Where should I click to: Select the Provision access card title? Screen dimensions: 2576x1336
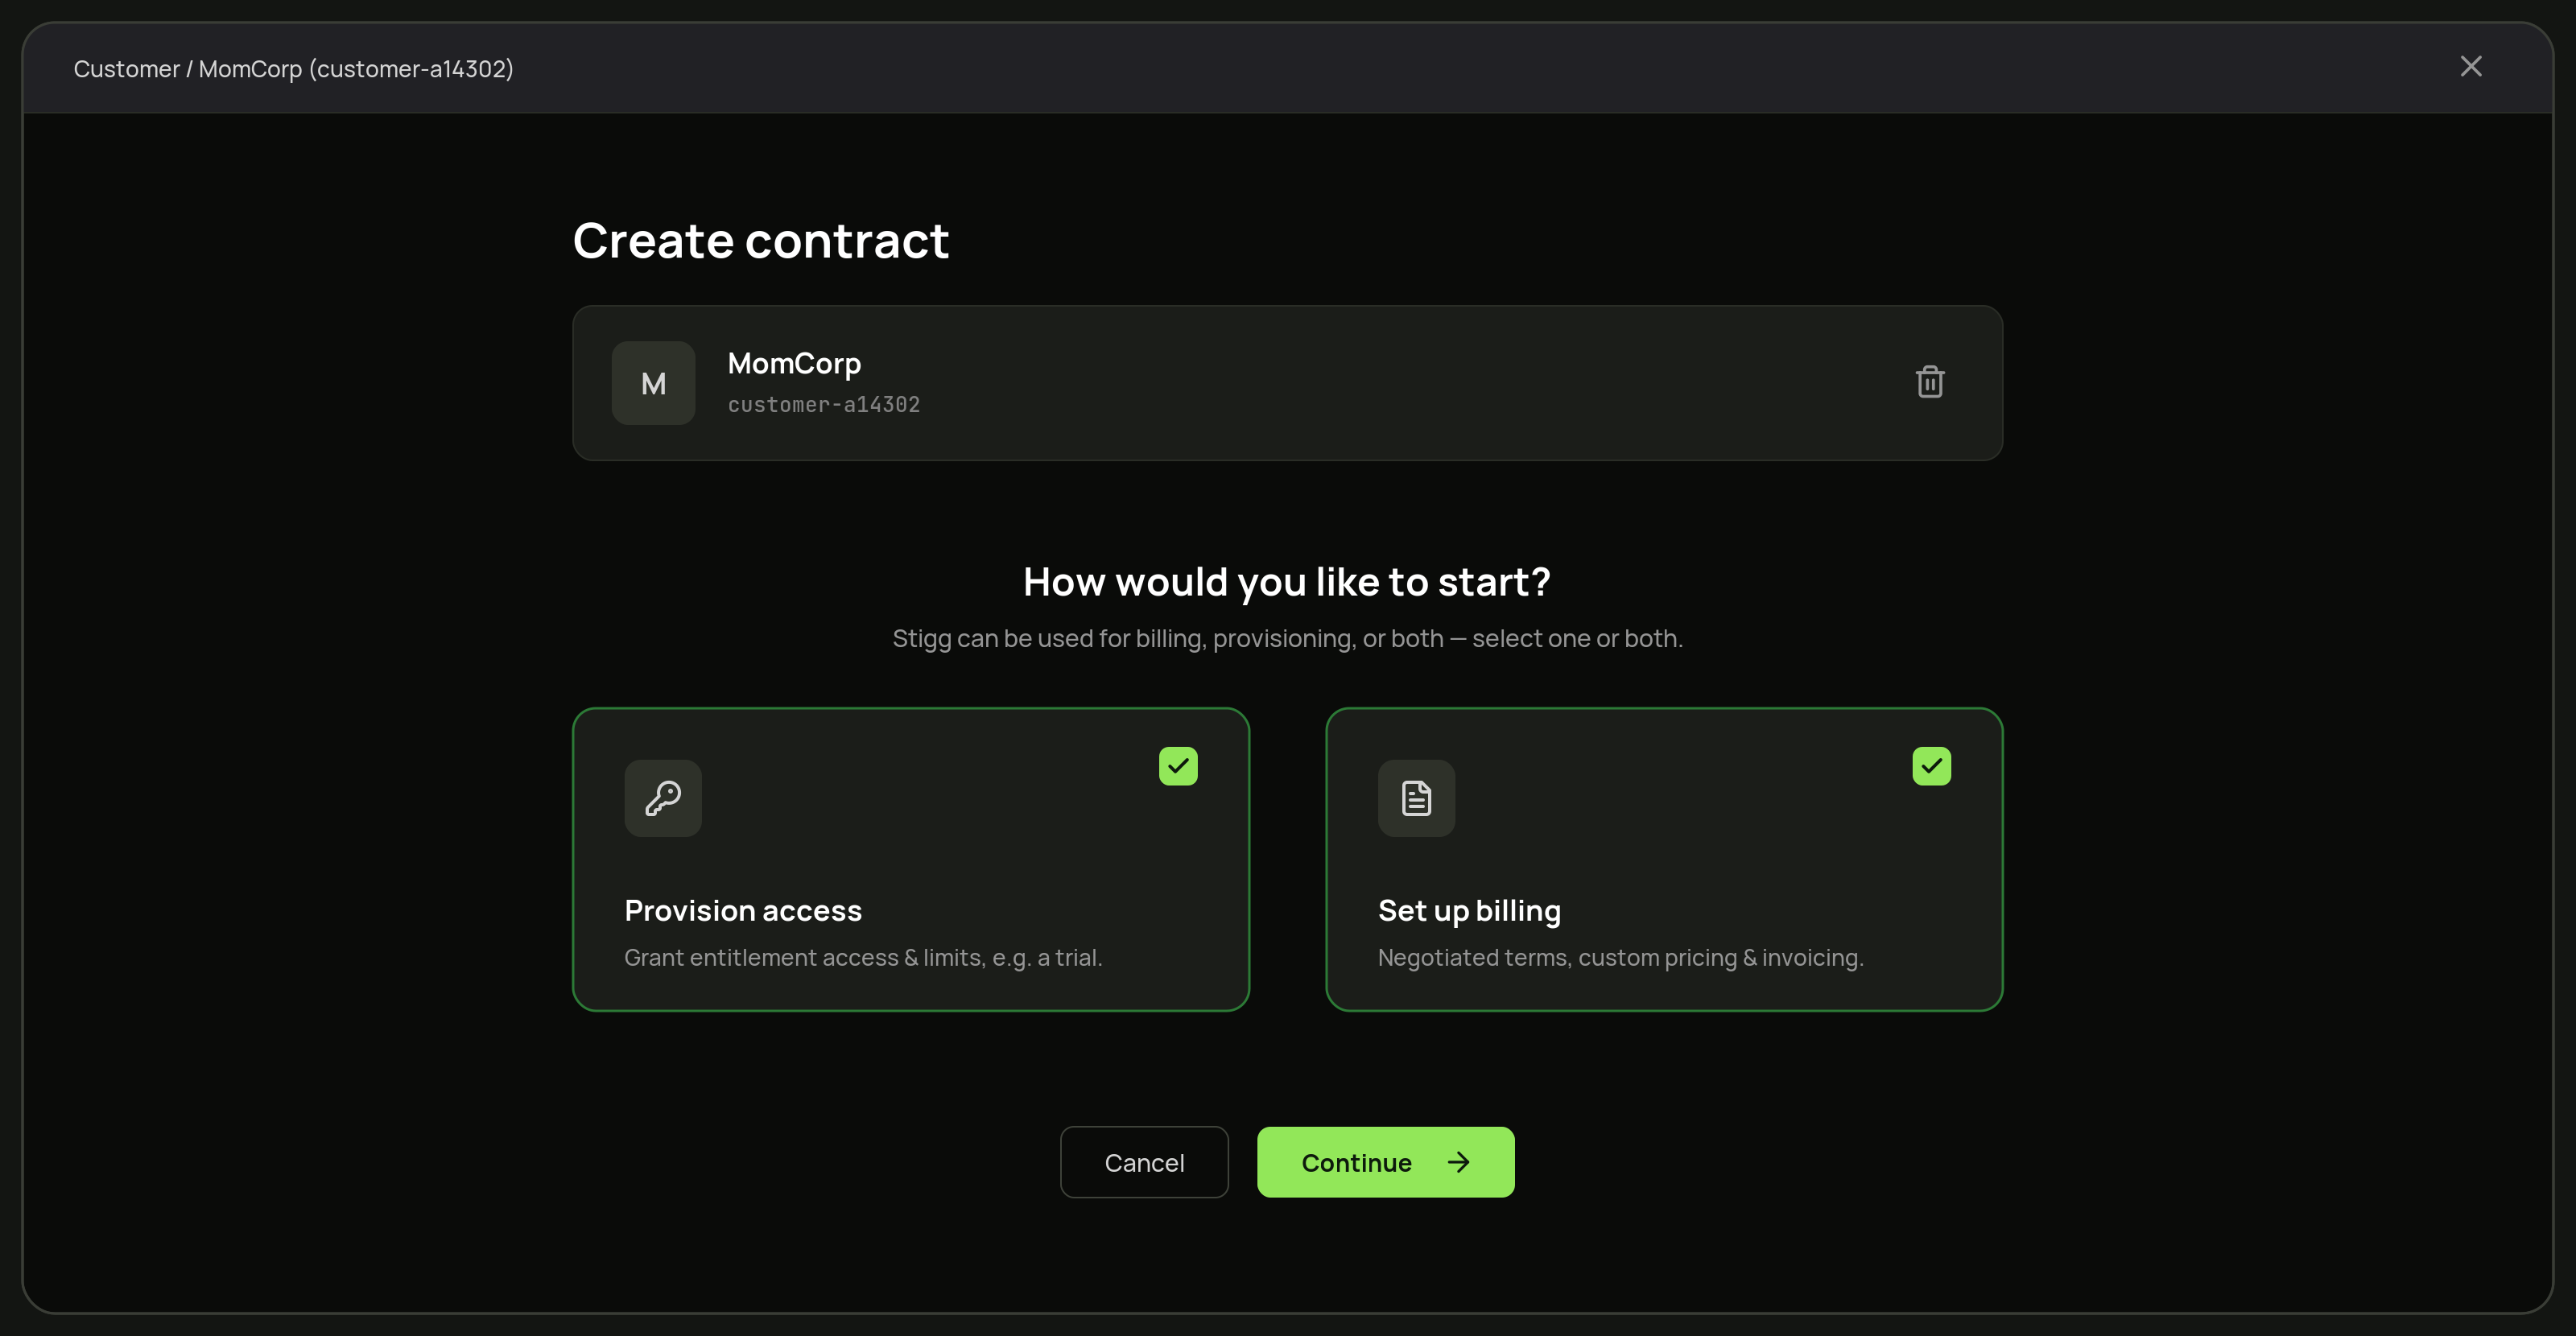743,910
